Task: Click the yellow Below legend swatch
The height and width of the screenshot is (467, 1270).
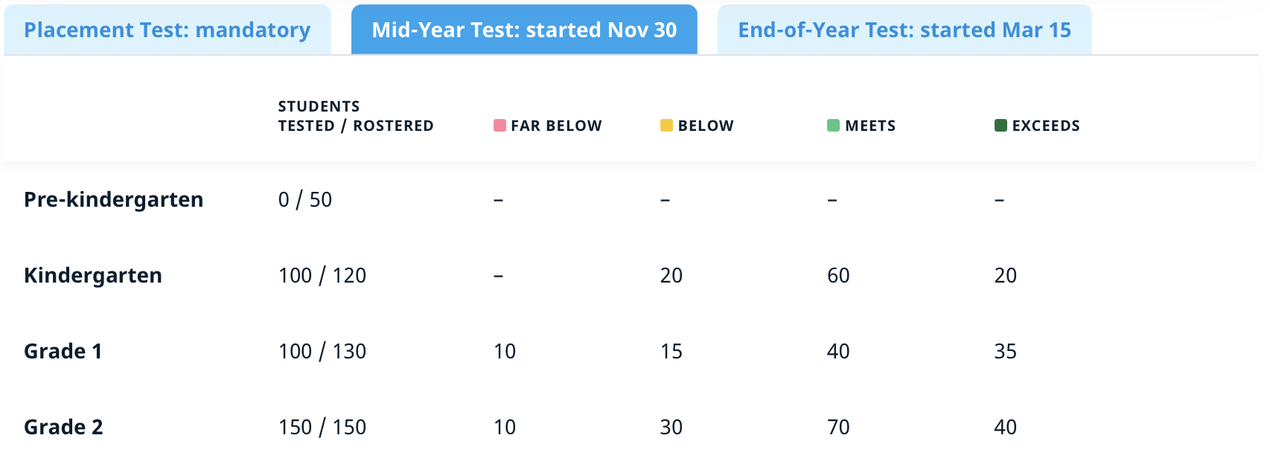Action: (666, 126)
